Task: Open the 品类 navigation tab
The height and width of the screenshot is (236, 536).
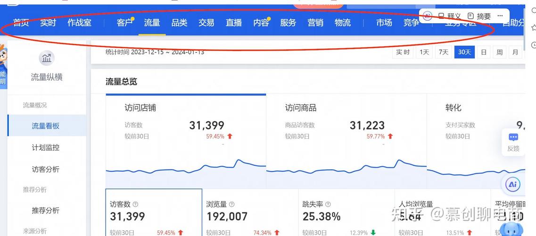Action: tap(179, 23)
